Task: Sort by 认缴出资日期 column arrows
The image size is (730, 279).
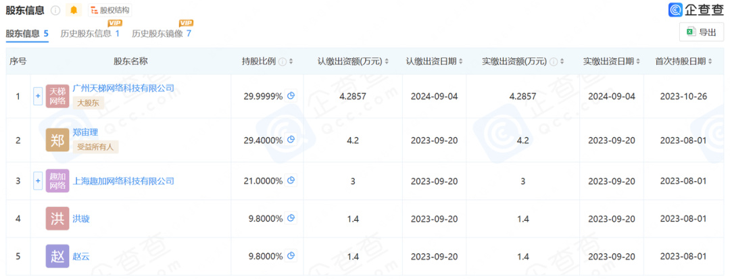Action: tap(460, 62)
